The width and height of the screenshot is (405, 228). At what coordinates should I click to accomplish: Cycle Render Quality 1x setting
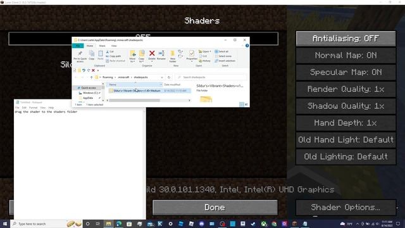click(346, 89)
